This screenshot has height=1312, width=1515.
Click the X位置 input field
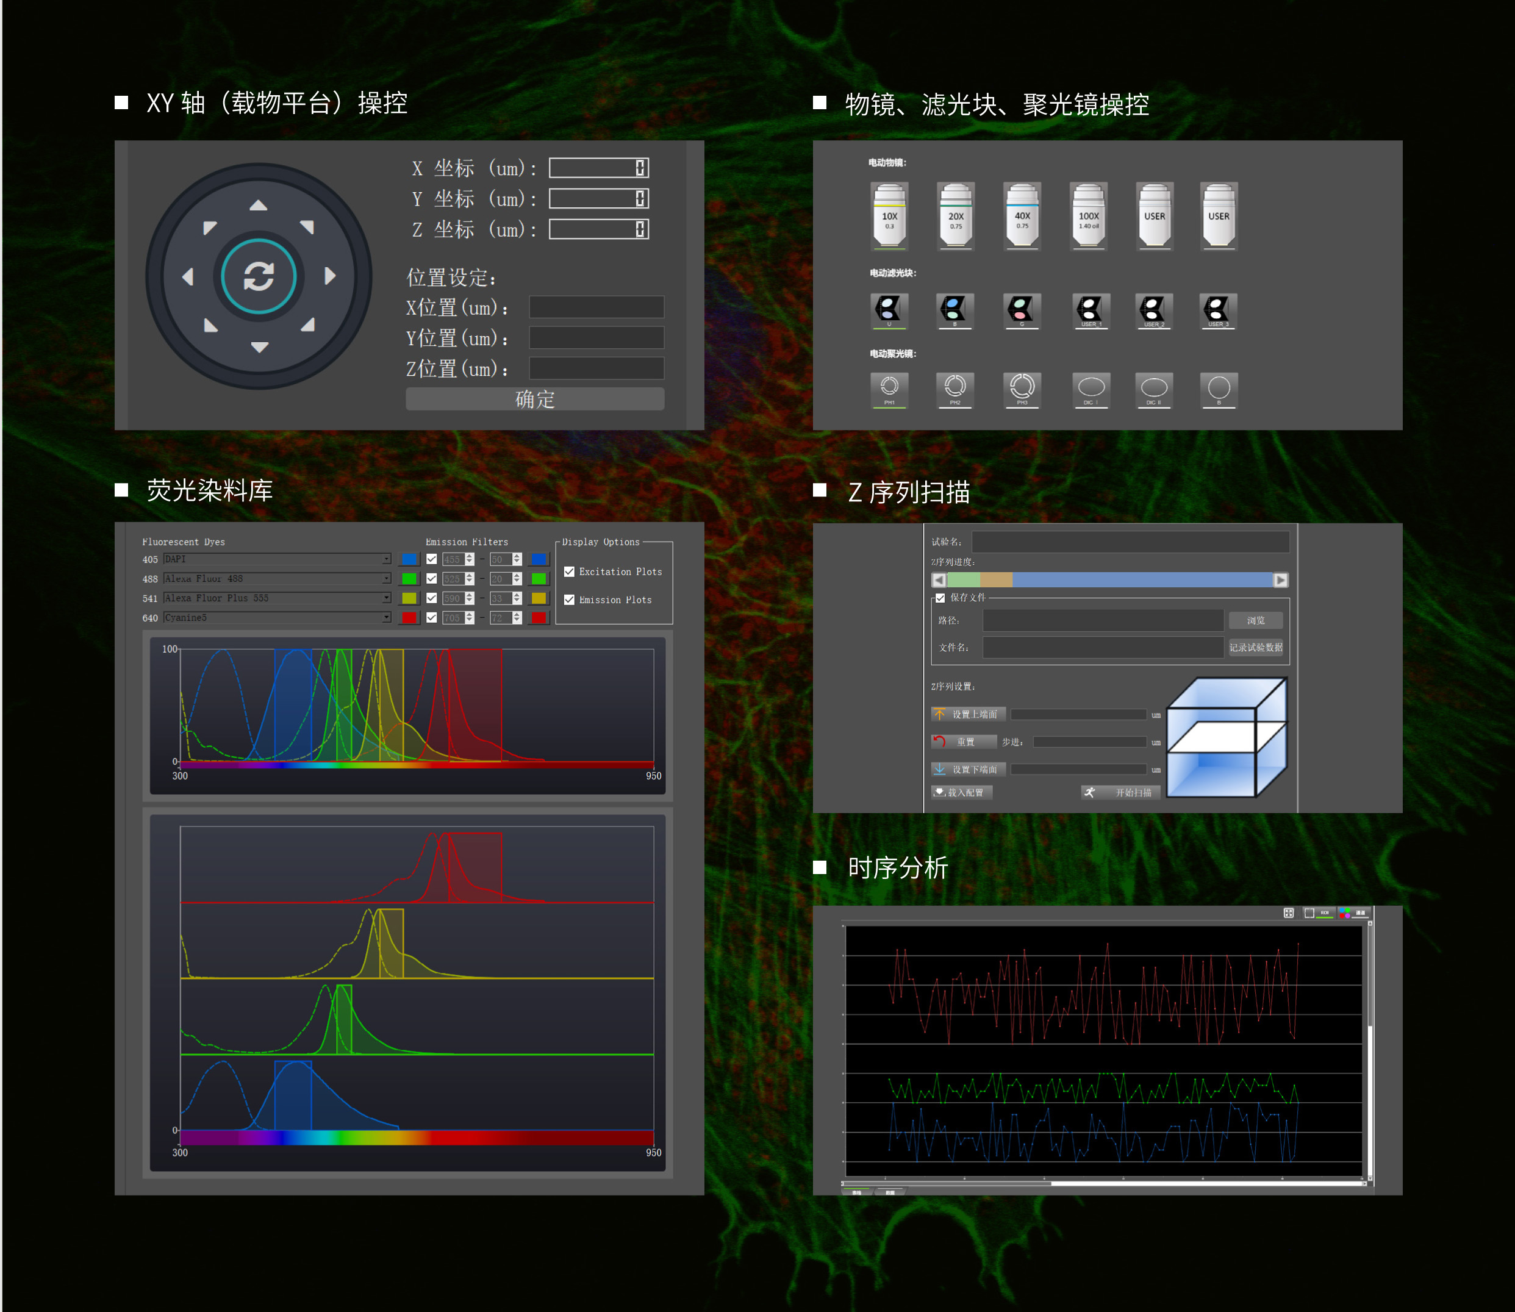tap(596, 307)
